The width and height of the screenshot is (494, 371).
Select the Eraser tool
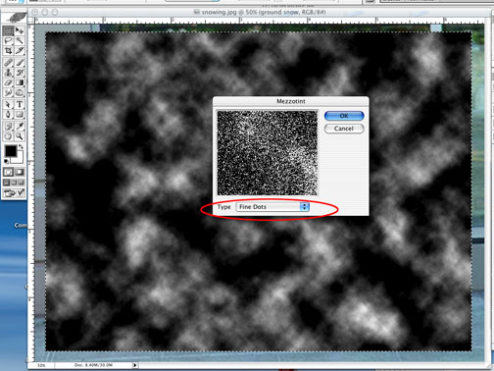8,82
